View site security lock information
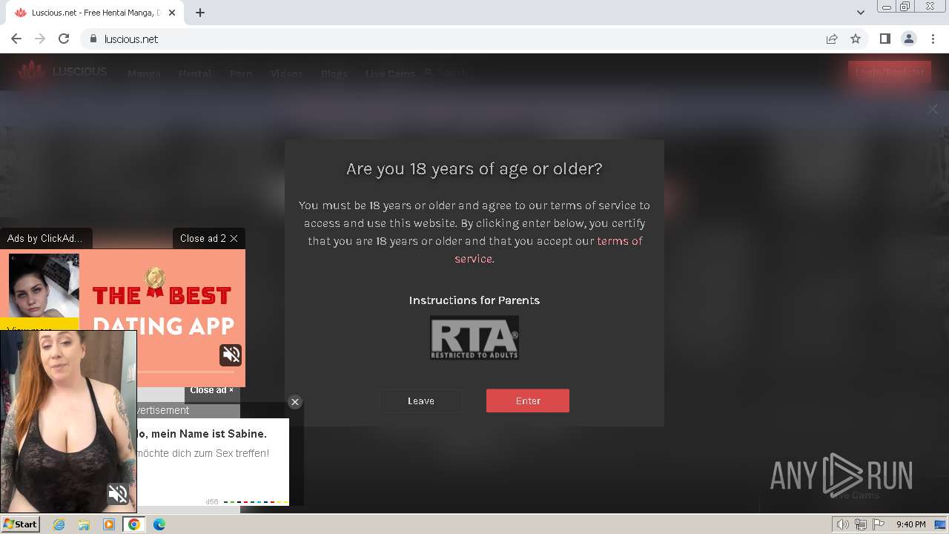This screenshot has height=534, width=949. [93, 39]
